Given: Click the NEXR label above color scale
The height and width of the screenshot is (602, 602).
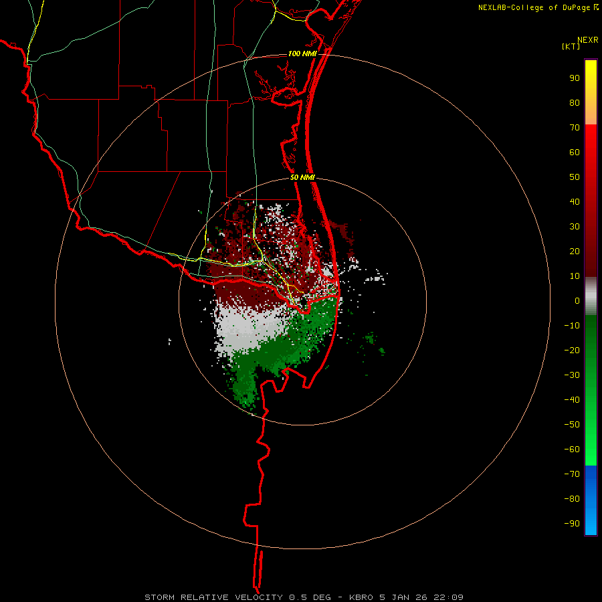Looking at the screenshot, I should (x=588, y=40).
